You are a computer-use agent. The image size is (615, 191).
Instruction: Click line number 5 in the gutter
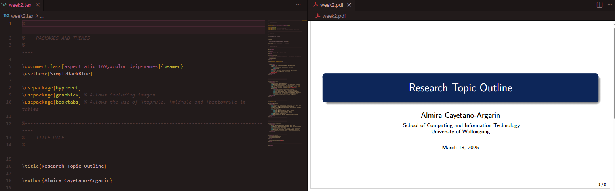10,66
